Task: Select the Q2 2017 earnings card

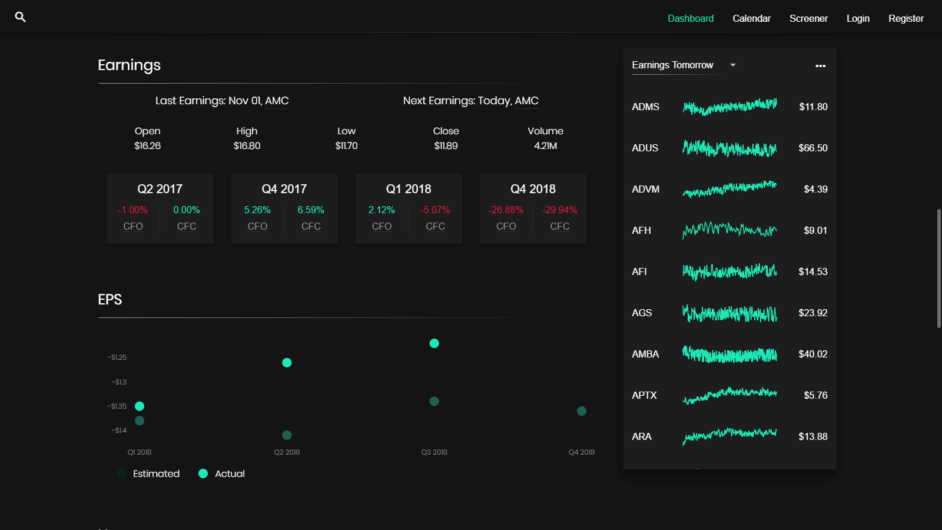Action: (160, 208)
